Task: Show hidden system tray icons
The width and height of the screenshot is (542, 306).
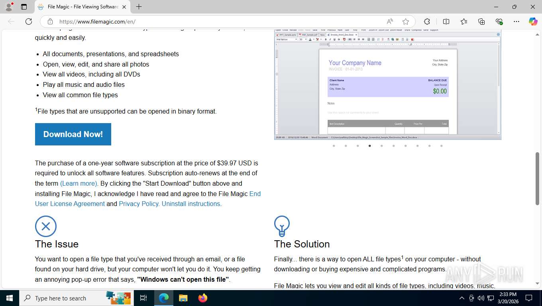Action: click(x=462, y=298)
